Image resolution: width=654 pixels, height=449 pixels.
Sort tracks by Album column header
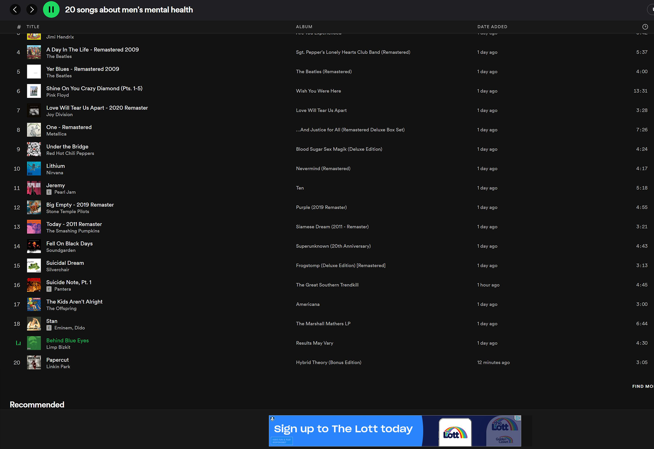click(304, 27)
